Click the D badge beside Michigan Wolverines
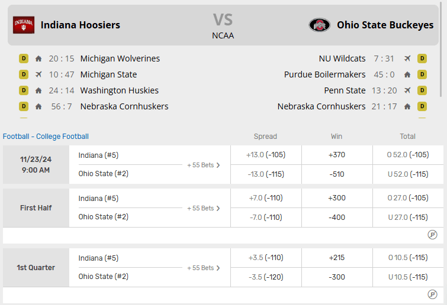447x305 pixels. 24,59
